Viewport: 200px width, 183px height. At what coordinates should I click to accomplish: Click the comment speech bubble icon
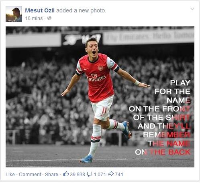[90, 174]
